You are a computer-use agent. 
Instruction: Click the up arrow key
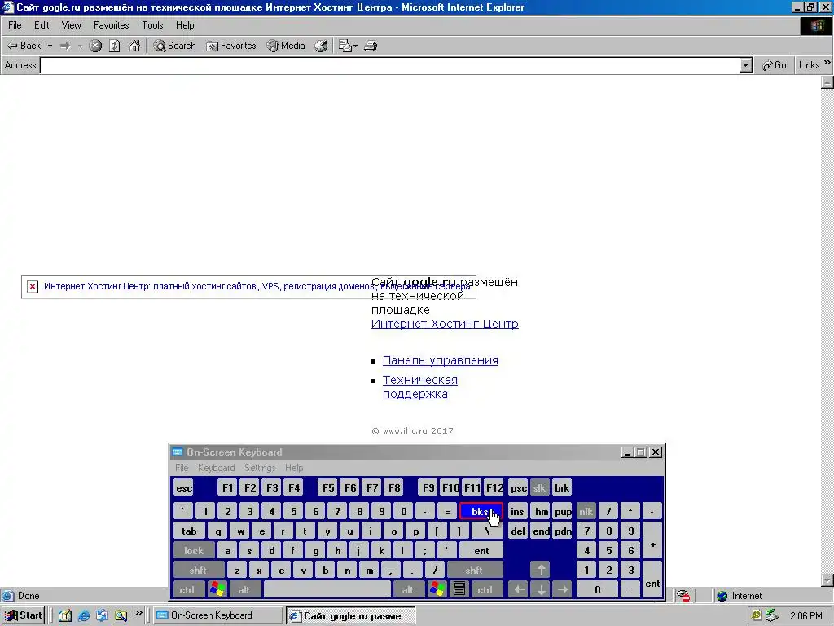coord(541,571)
